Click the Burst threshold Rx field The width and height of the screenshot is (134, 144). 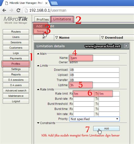coord(84,104)
